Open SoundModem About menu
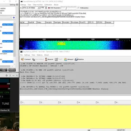 tap(56, 5)
